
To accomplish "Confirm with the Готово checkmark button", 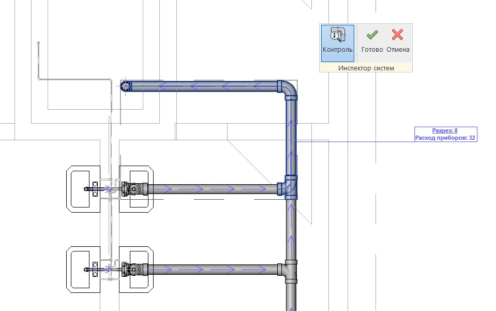I will [372, 41].
